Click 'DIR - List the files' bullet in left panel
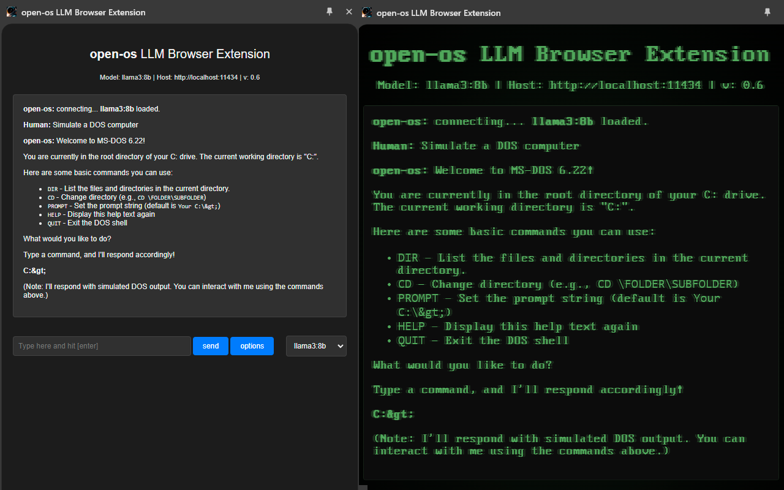Image resolution: width=784 pixels, height=490 pixels. point(138,189)
